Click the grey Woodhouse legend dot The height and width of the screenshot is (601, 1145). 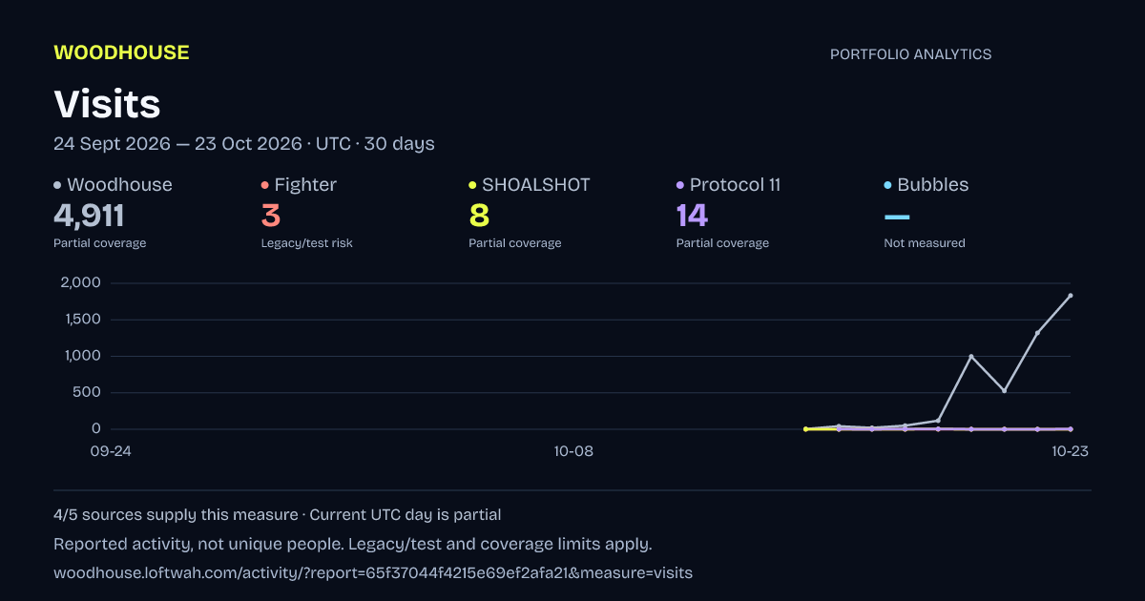point(57,185)
